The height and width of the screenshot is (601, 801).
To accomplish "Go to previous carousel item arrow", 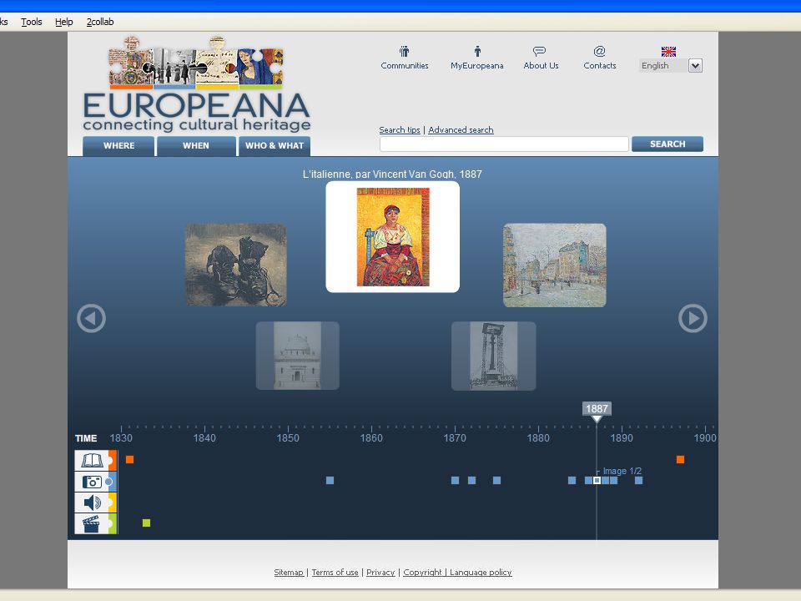I will [92, 318].
